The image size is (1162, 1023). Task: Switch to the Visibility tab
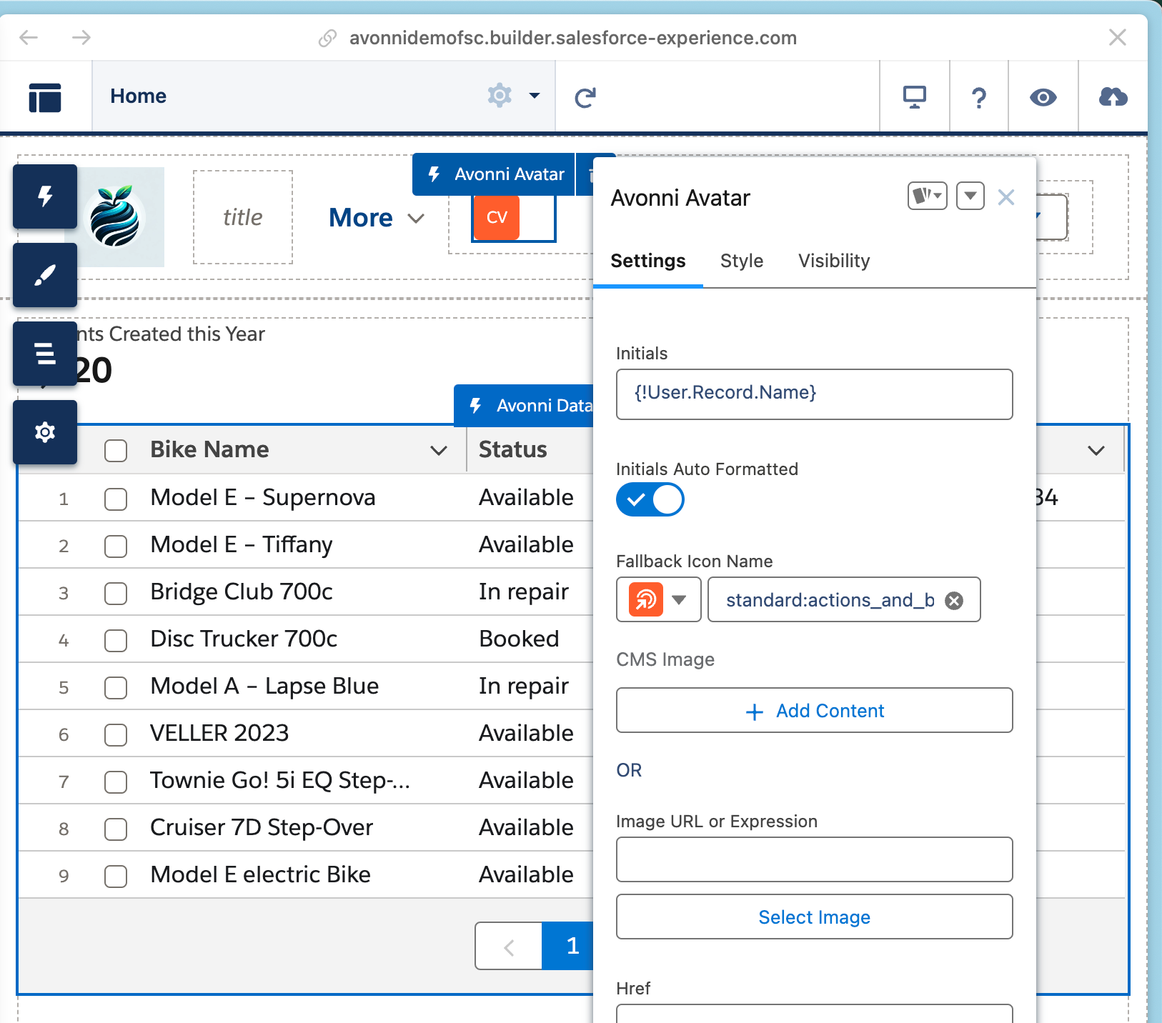[x=833, y=261]
